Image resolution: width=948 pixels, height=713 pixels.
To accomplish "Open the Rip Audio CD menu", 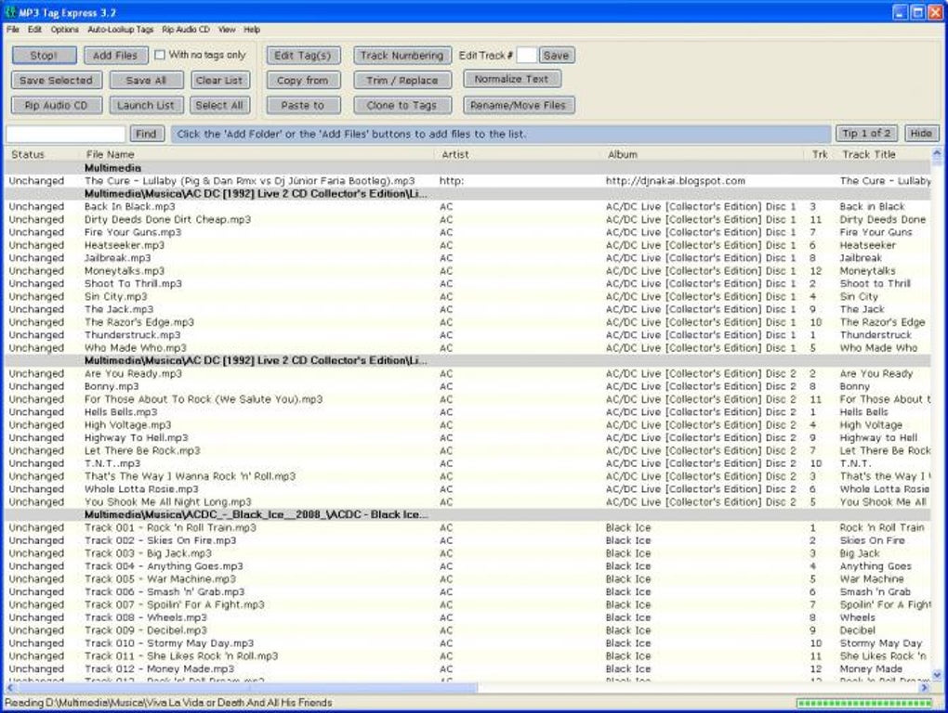I will point(186,30).
